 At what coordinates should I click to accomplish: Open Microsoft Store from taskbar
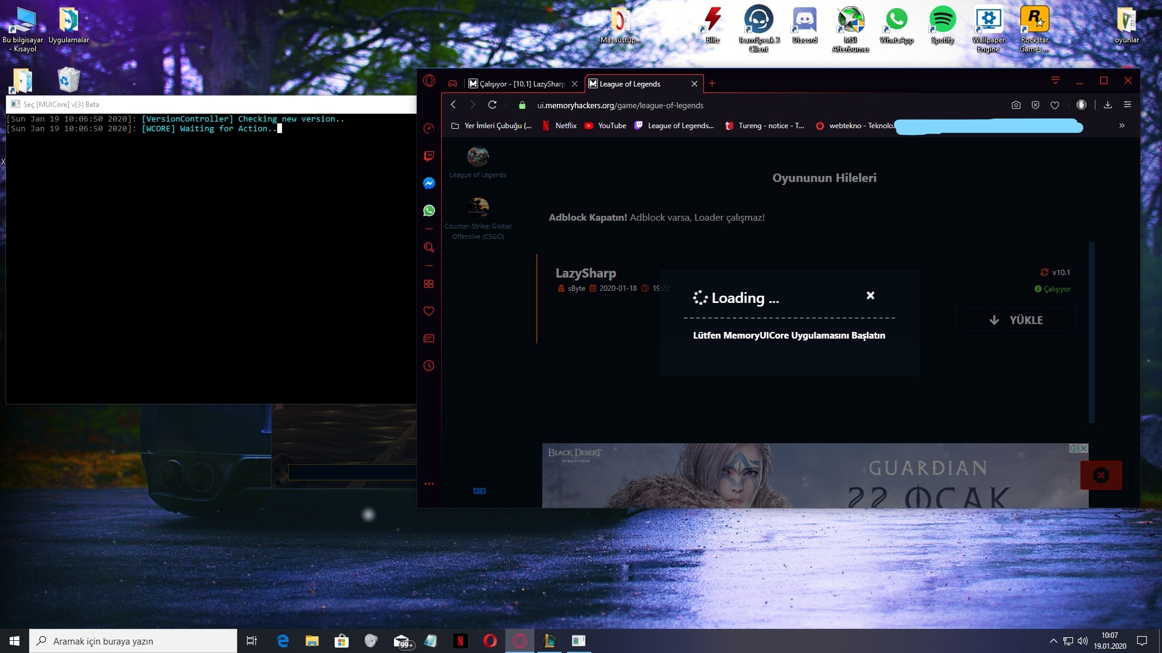(342, 641)
